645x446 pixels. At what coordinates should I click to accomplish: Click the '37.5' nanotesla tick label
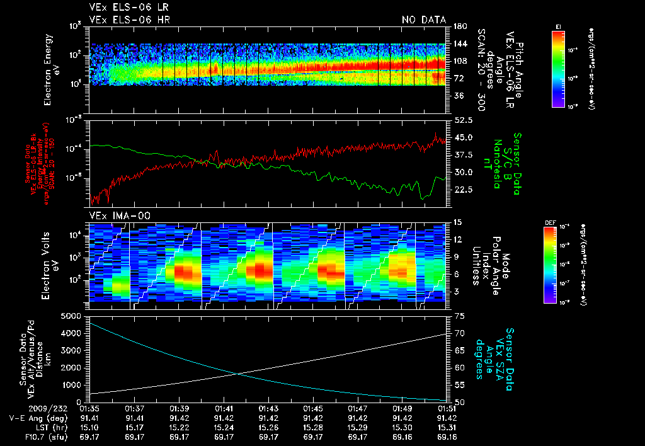[x=463, y=155]
